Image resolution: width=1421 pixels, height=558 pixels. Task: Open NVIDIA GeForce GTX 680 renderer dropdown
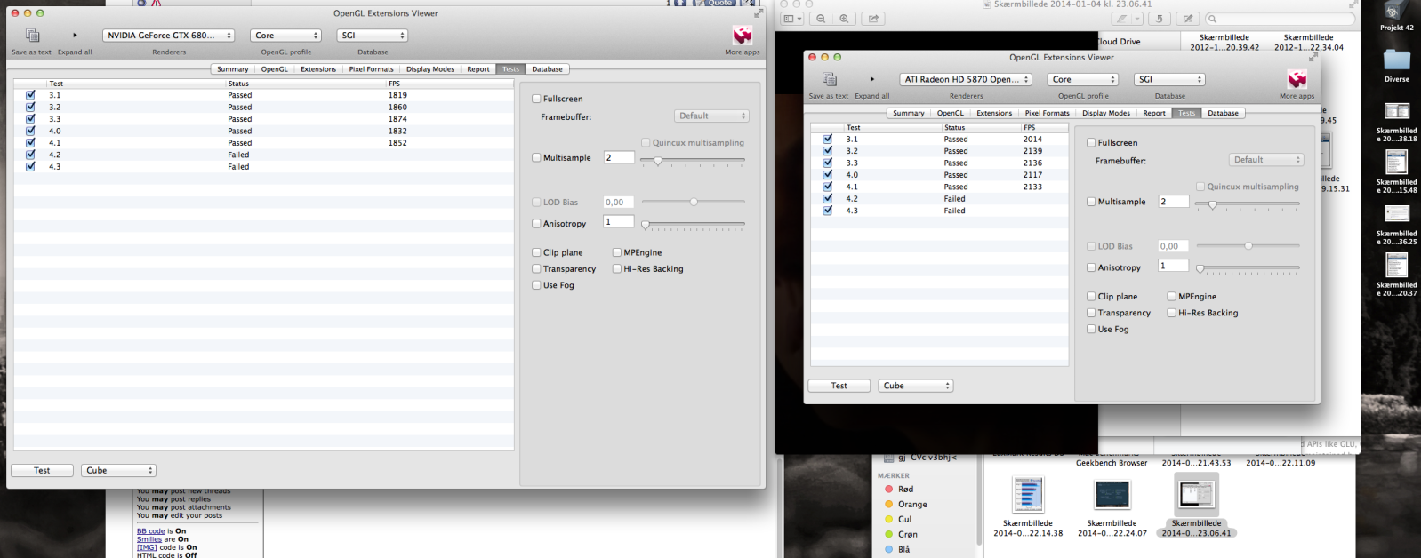[x=168, y=36]
